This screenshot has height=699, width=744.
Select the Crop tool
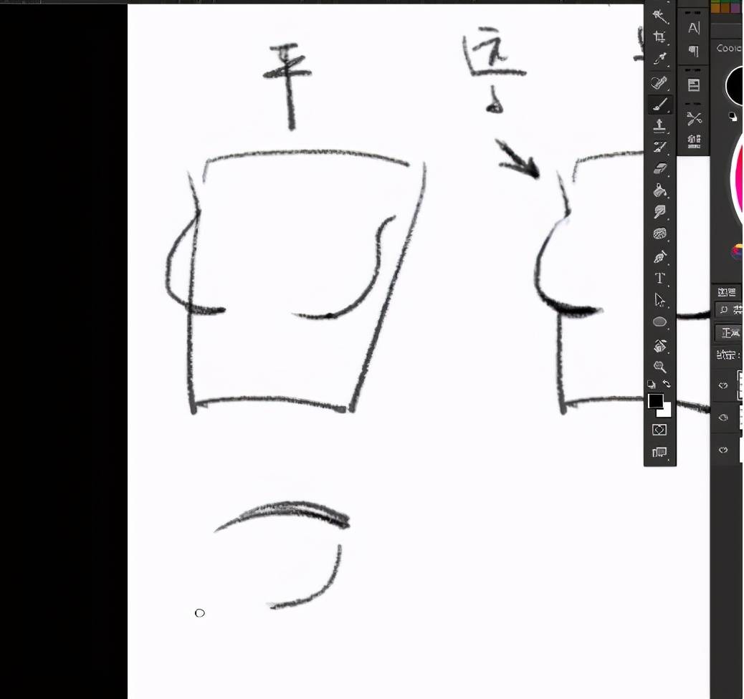pos(659,37)
